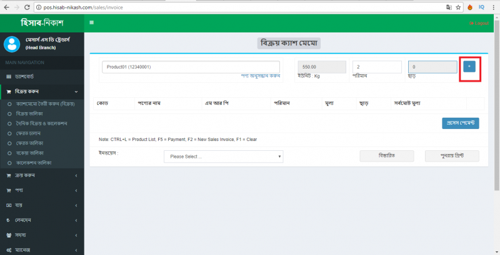This screenshot has height=255, width=500.
Task: Click the প্রসেস পেমেন্ট button
Action: pos(461,123)
